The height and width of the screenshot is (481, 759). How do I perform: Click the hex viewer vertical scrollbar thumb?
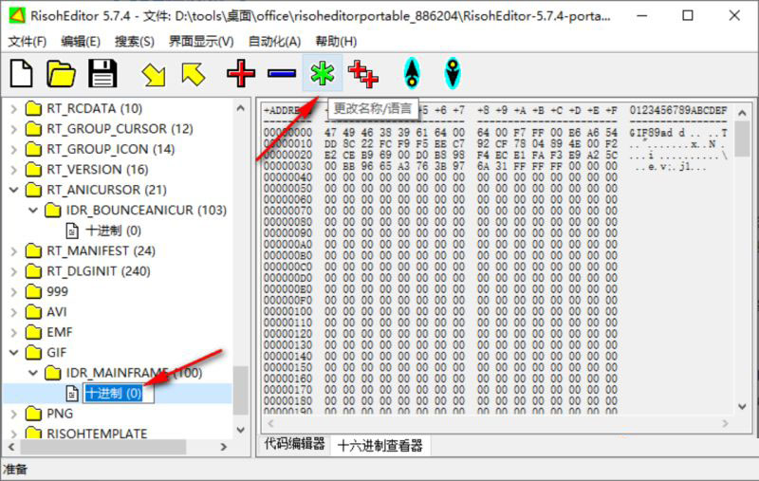pyautogui.click(x=742, y=139)
